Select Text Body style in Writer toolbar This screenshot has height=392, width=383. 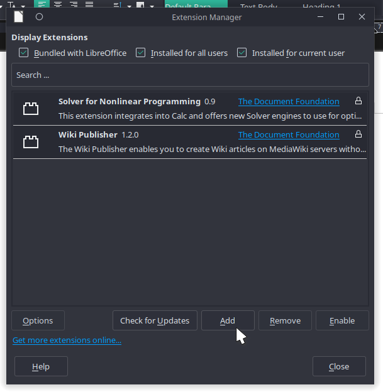(258, 5)
